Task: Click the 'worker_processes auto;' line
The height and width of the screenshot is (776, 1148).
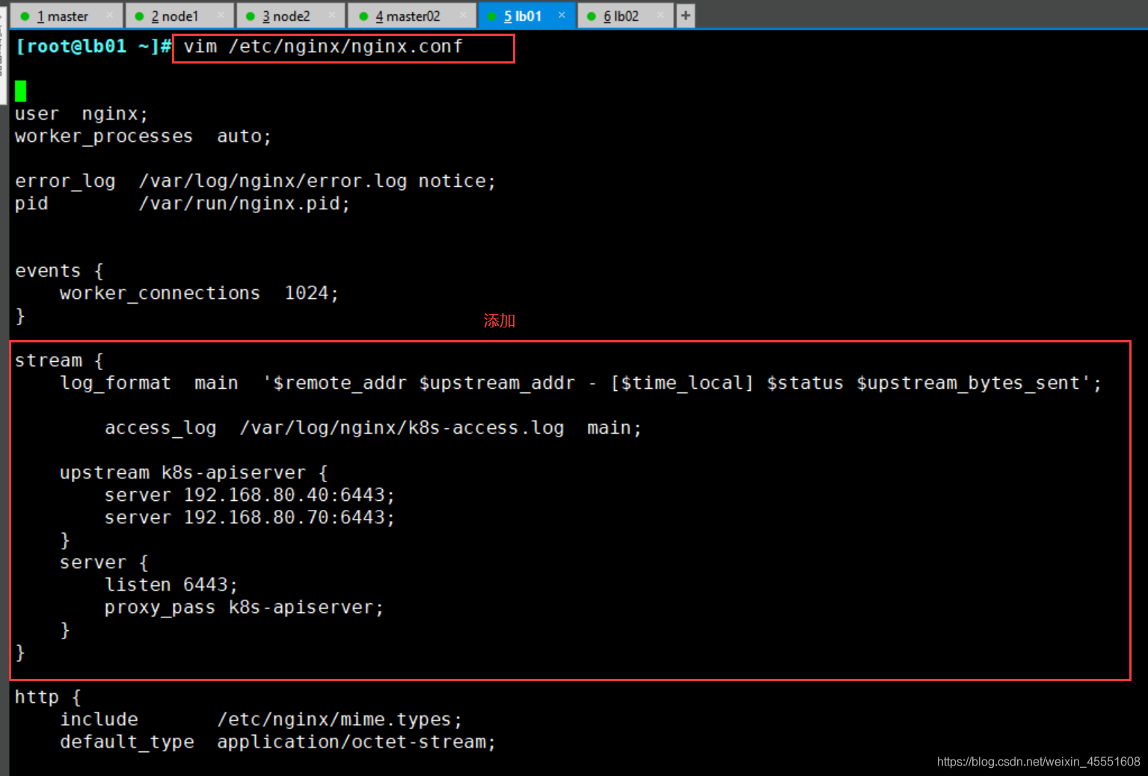Action: 143,137
